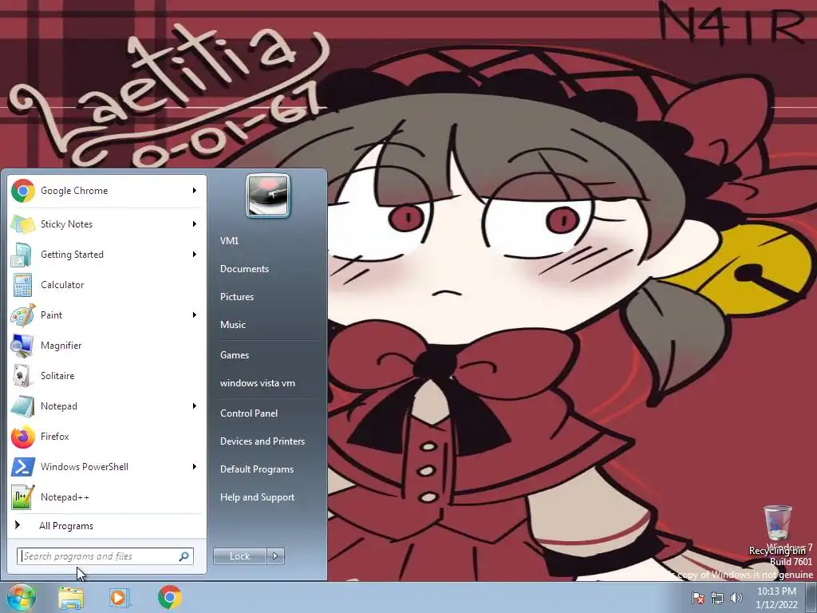Launch the Calculator program

click(106, 285)
